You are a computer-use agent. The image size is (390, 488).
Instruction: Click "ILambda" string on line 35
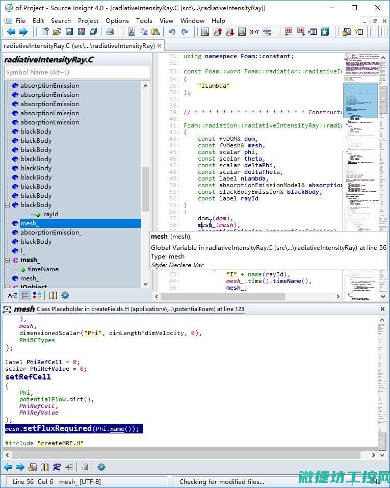click(x=214, y=86)
